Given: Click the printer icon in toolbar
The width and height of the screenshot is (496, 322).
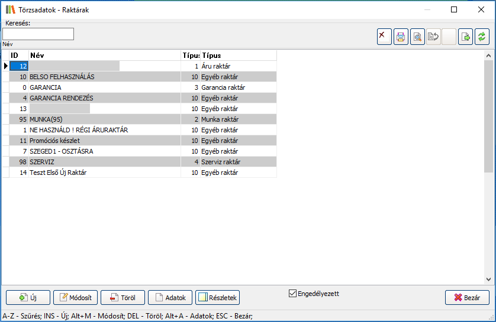Looking at the screenshot, I should [x=401, y=37].
